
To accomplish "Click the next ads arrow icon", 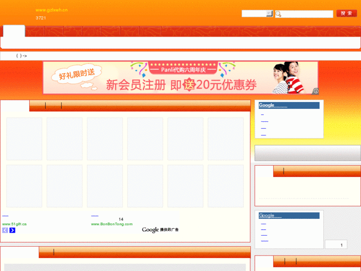I will (x=12, y=230).
